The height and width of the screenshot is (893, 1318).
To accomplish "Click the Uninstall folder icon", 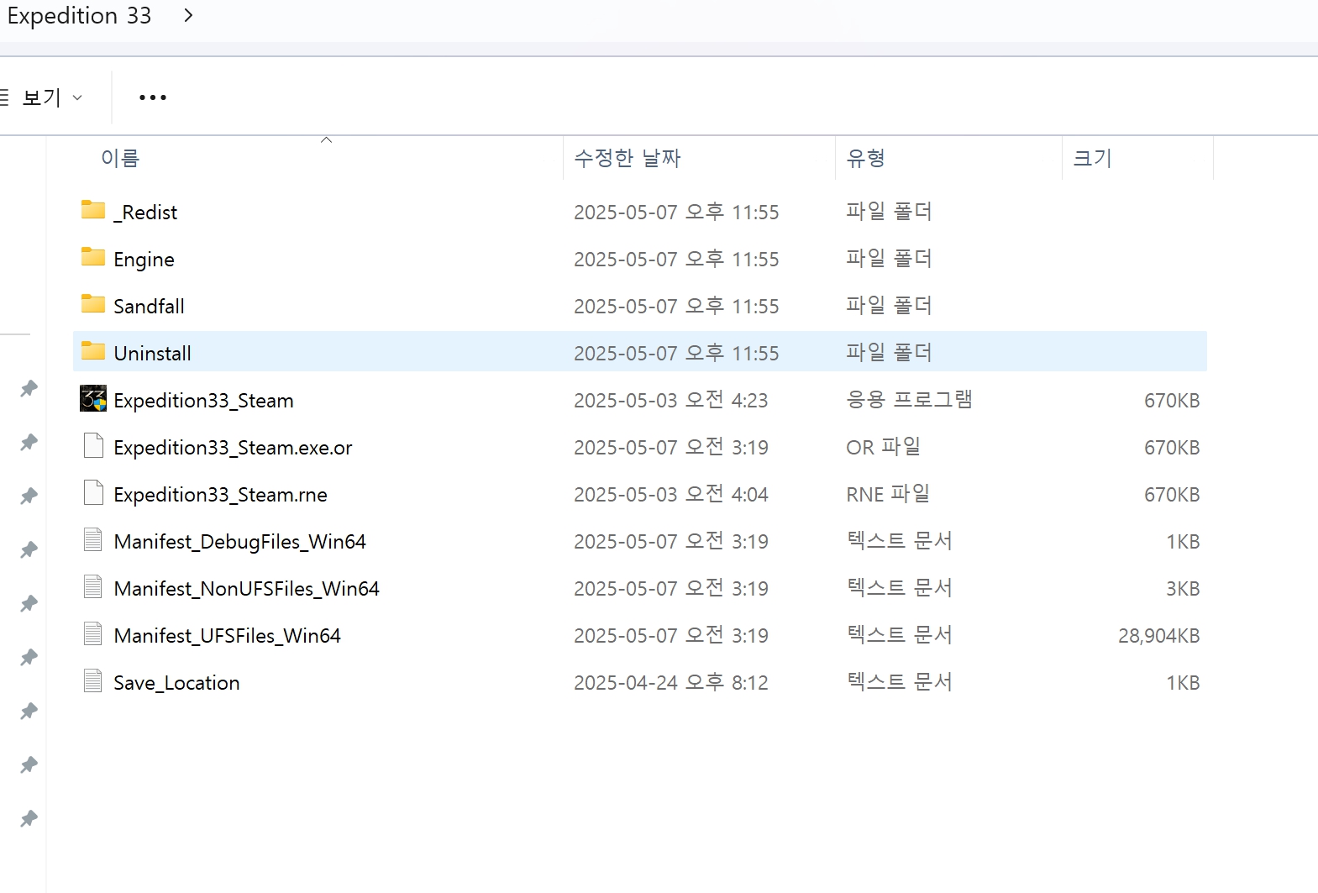I will 93,351.
